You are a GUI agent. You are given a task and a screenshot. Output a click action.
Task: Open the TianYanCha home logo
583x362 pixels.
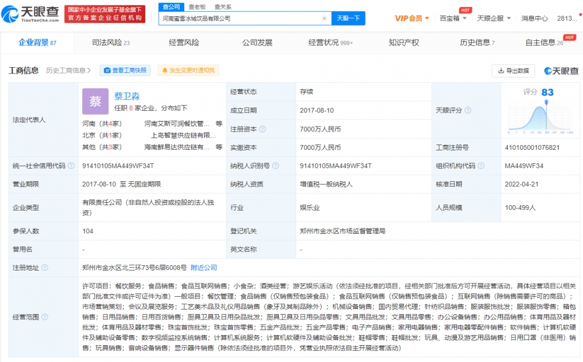(30, 14)
